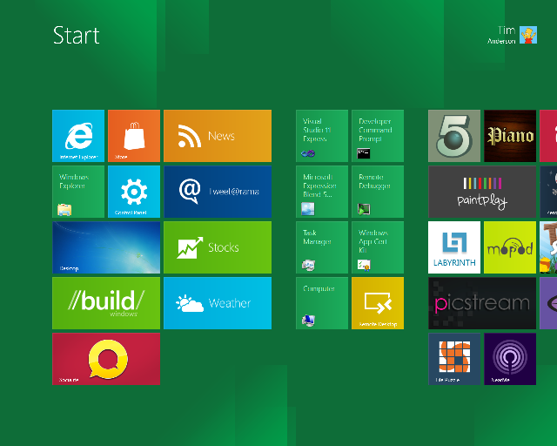
Task: Open the Windows App Cert Kit tile
Action: coord(378,247)
